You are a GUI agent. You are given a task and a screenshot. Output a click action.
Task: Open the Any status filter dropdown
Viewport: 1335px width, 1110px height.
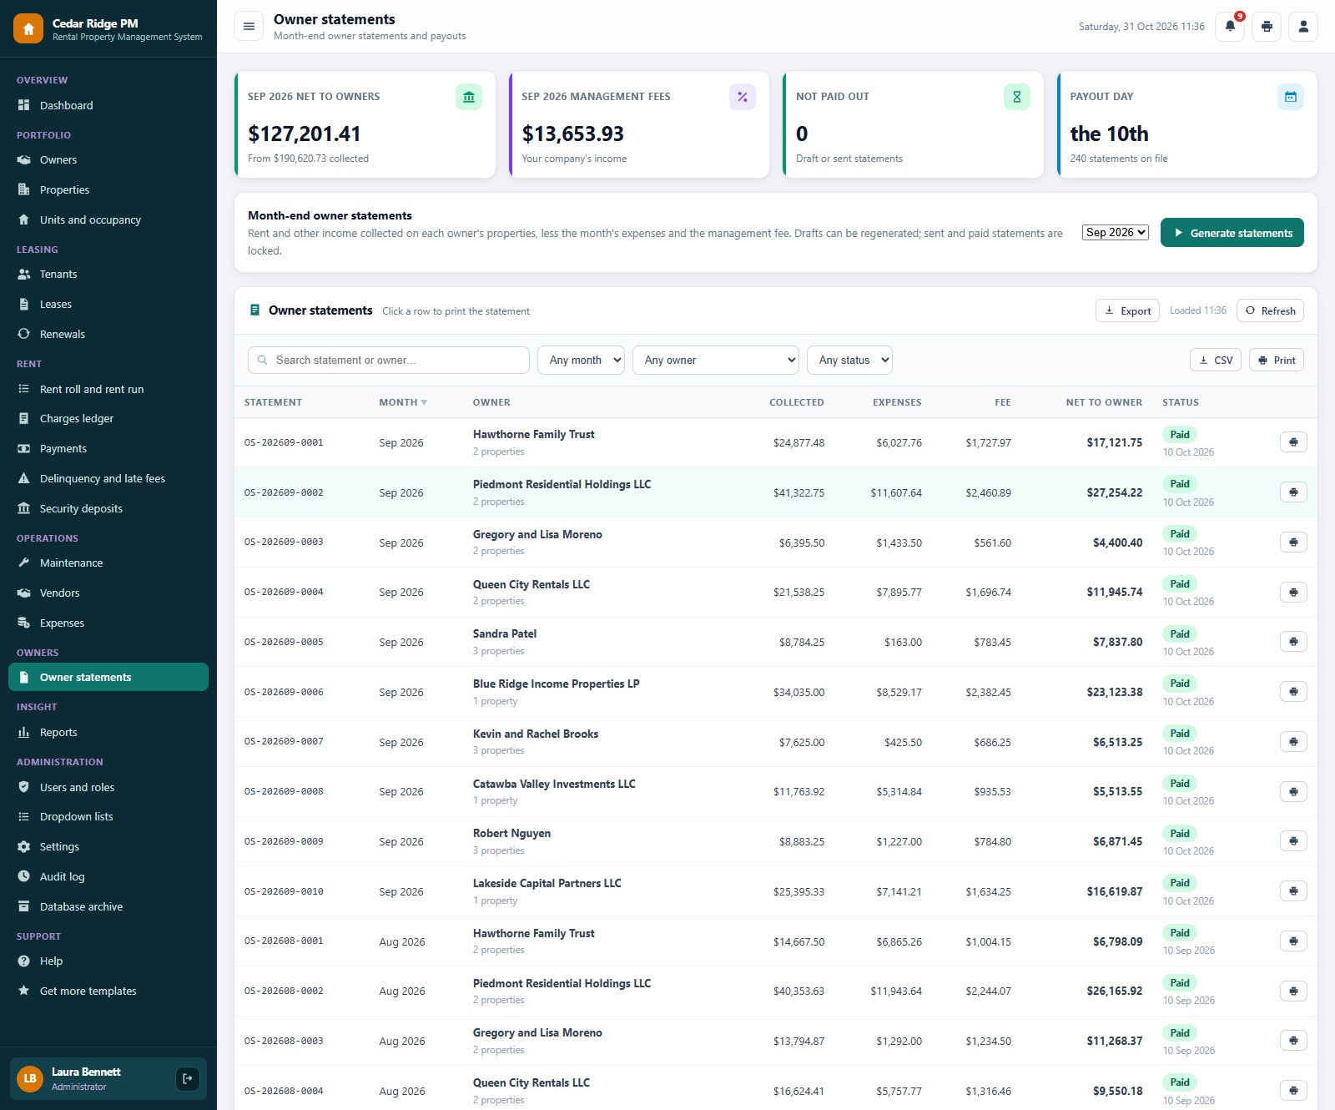(849, 360)
